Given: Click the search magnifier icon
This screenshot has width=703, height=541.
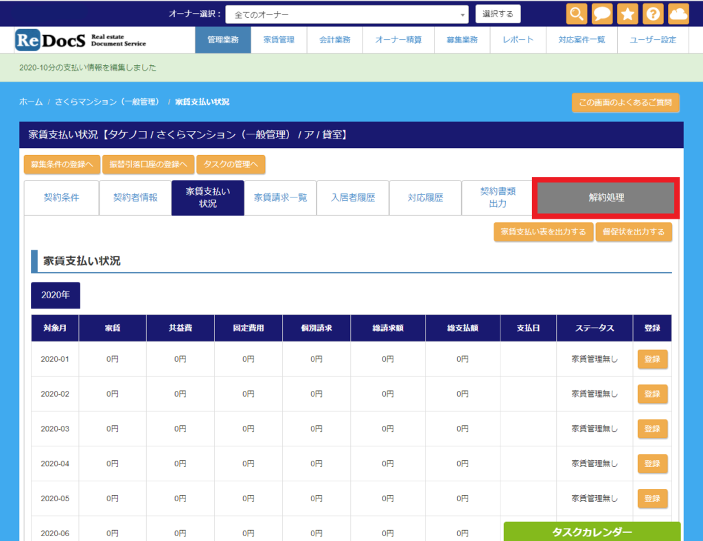Looking at the screenshot, I should [x=577, y=14].
